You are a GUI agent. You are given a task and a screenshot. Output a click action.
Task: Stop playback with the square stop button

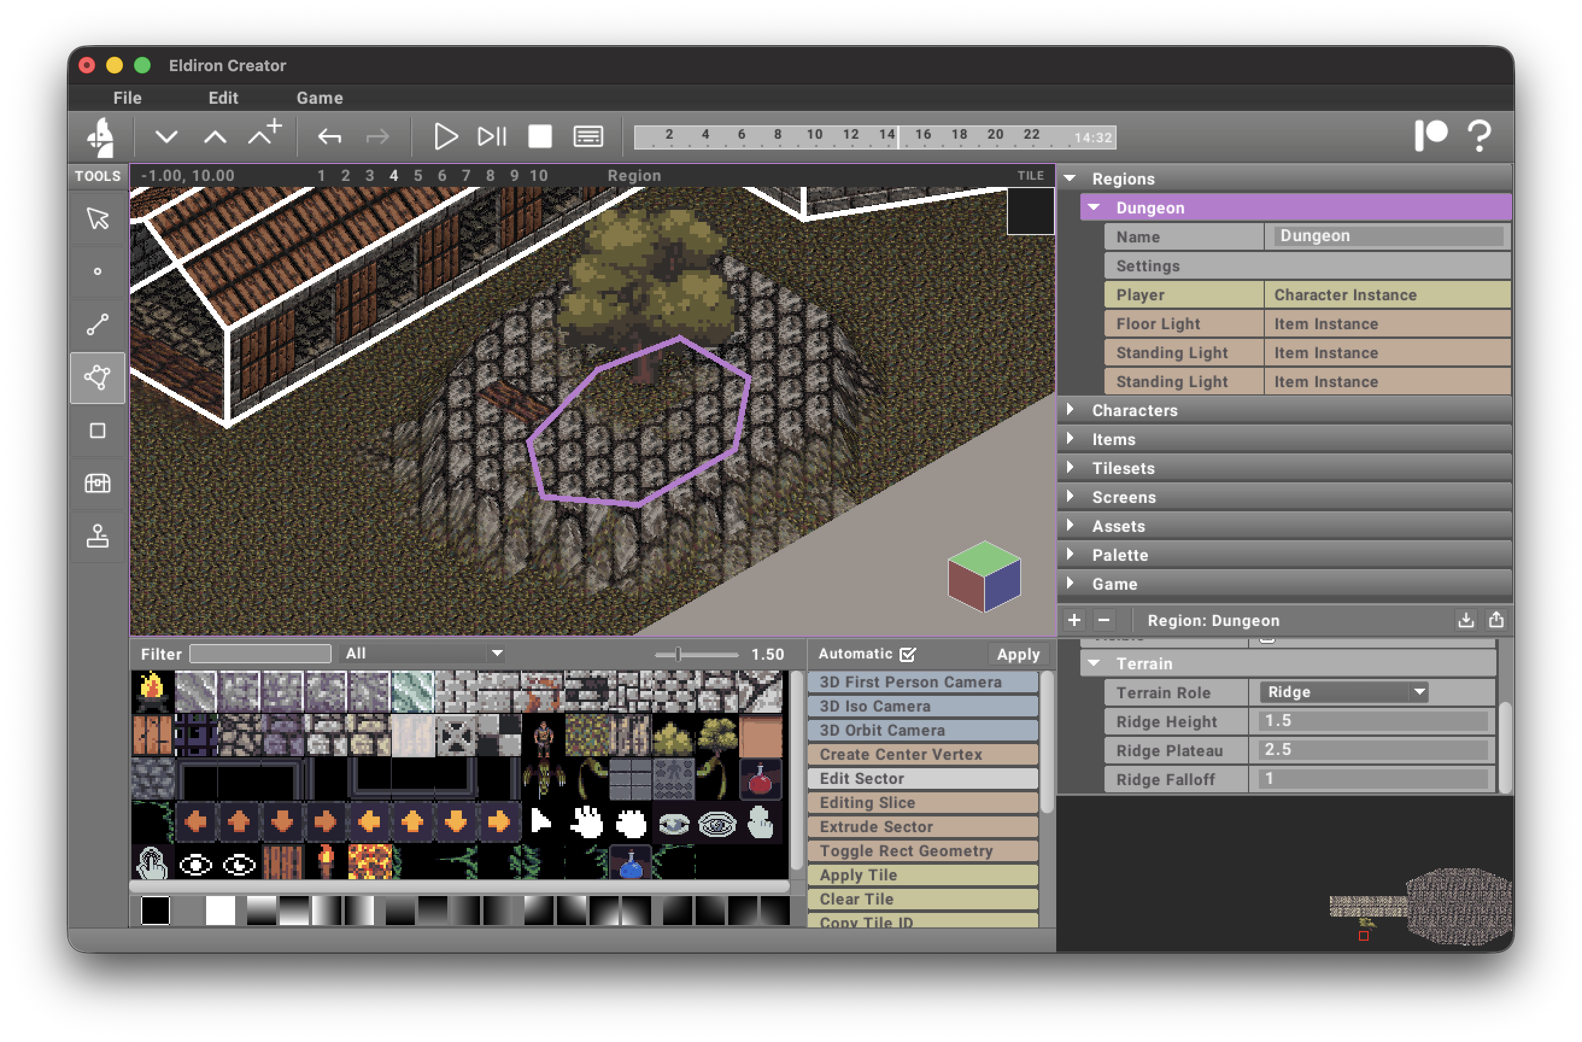540,136
